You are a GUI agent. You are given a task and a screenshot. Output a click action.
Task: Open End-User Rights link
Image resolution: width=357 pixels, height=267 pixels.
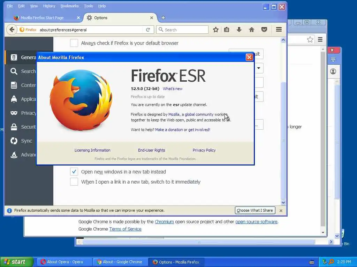coord(151,150)
